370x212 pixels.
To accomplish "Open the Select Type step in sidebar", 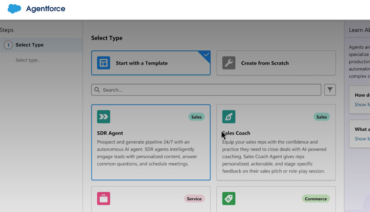I will click(29, 45).
